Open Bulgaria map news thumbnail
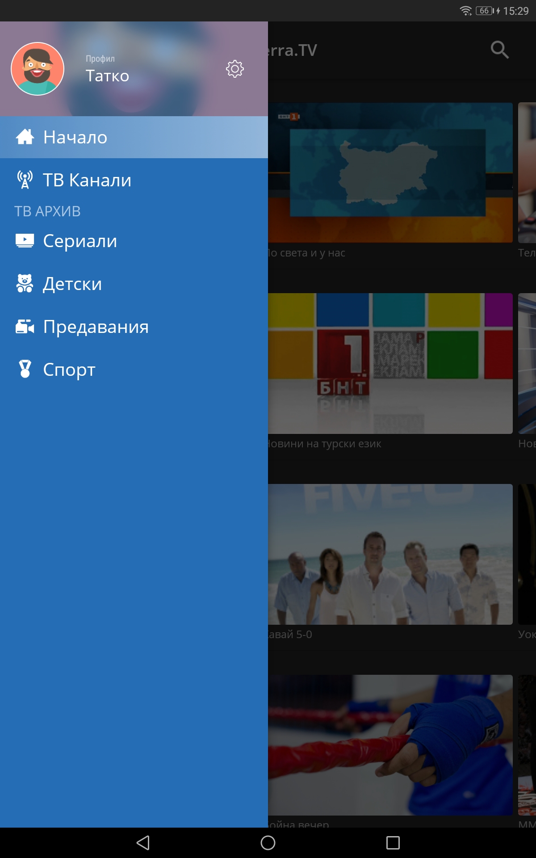 pyautogui.click(x=390, y=172)
